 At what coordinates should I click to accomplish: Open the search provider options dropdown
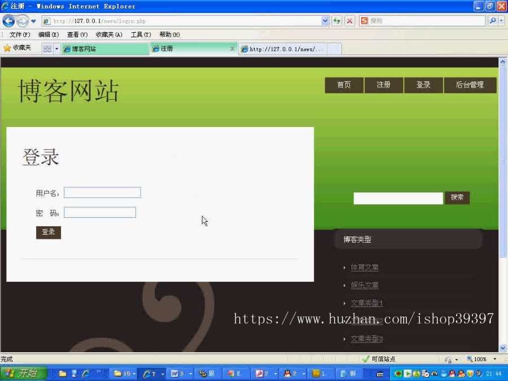[502, 21]
